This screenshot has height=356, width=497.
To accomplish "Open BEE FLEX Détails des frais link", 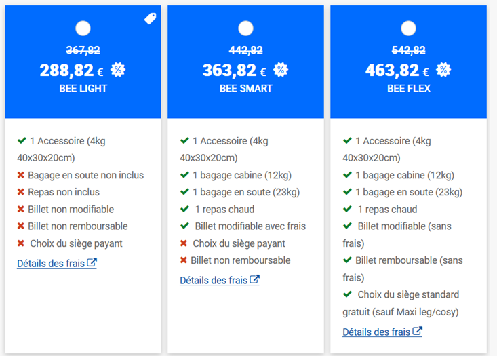I will point(382,332).
